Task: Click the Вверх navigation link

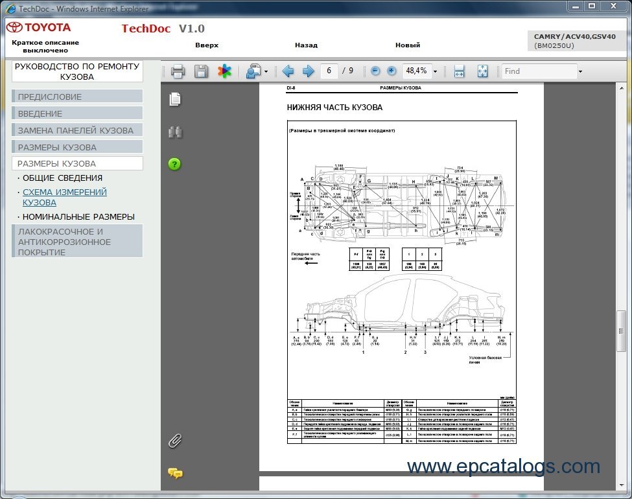Action: [207, 45]
